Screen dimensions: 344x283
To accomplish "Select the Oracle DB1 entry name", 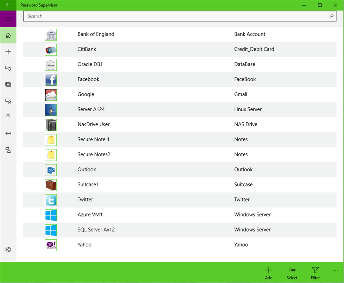I will coord(90,64).
